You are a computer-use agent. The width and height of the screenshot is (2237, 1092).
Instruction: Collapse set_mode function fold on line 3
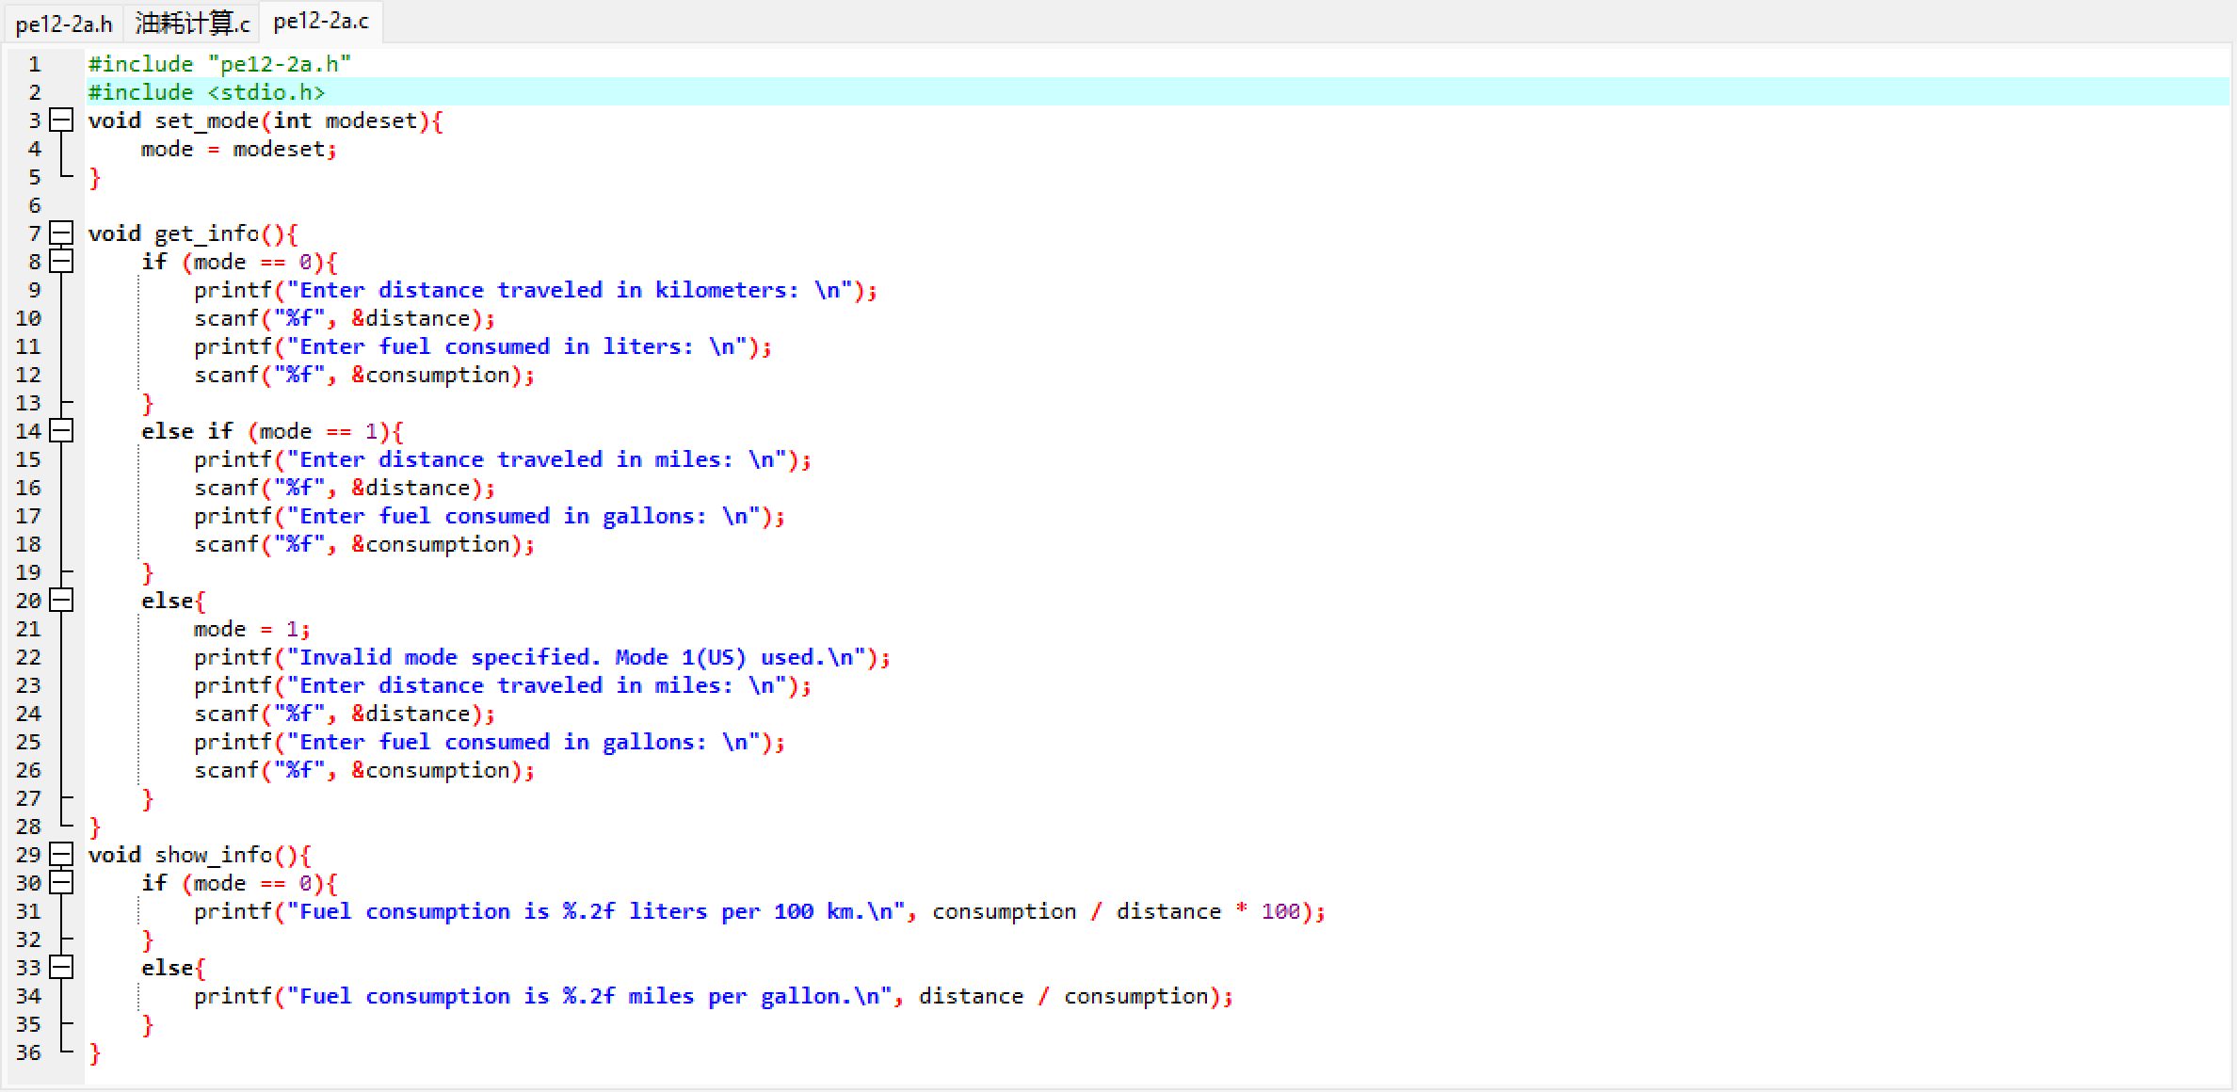tap(61, 120)
